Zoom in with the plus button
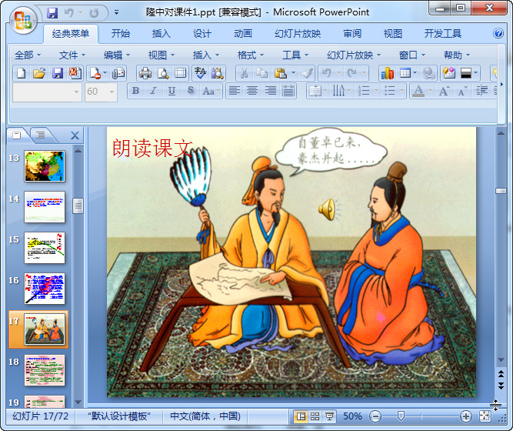 [x=465, y=416]
